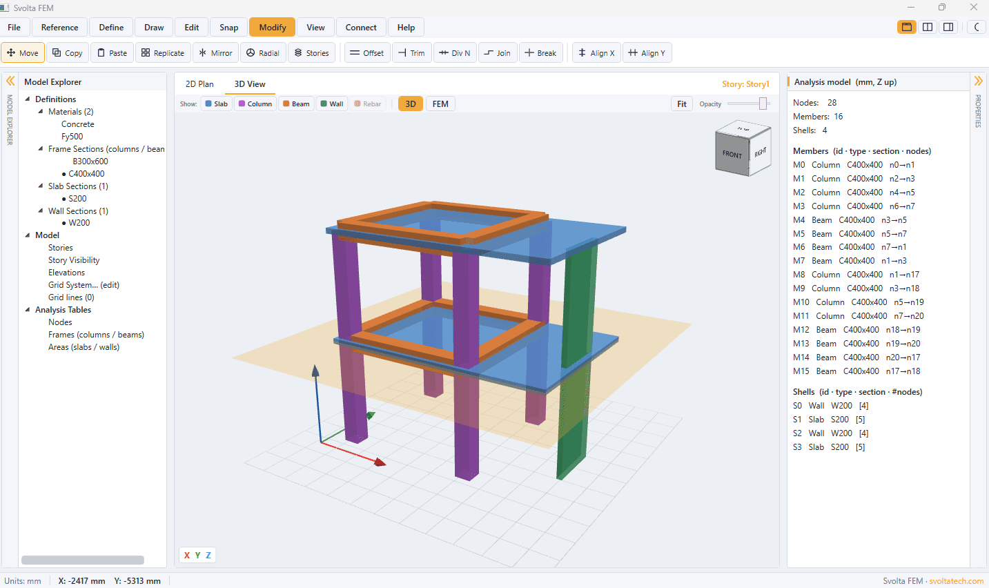Collapse the Model Explorer panel chevrons
989x588 pixels.
(x=10, y=81)
